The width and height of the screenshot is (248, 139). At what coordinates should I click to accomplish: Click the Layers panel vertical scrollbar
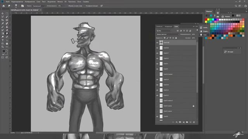197,66
